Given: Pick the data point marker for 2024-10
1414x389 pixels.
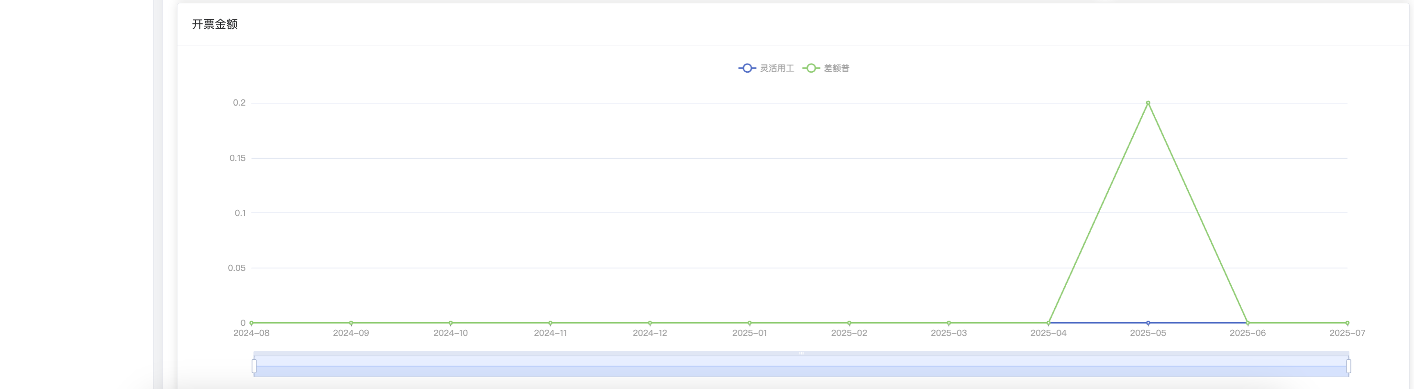Looking at the screenshot, I should (451, 323).
